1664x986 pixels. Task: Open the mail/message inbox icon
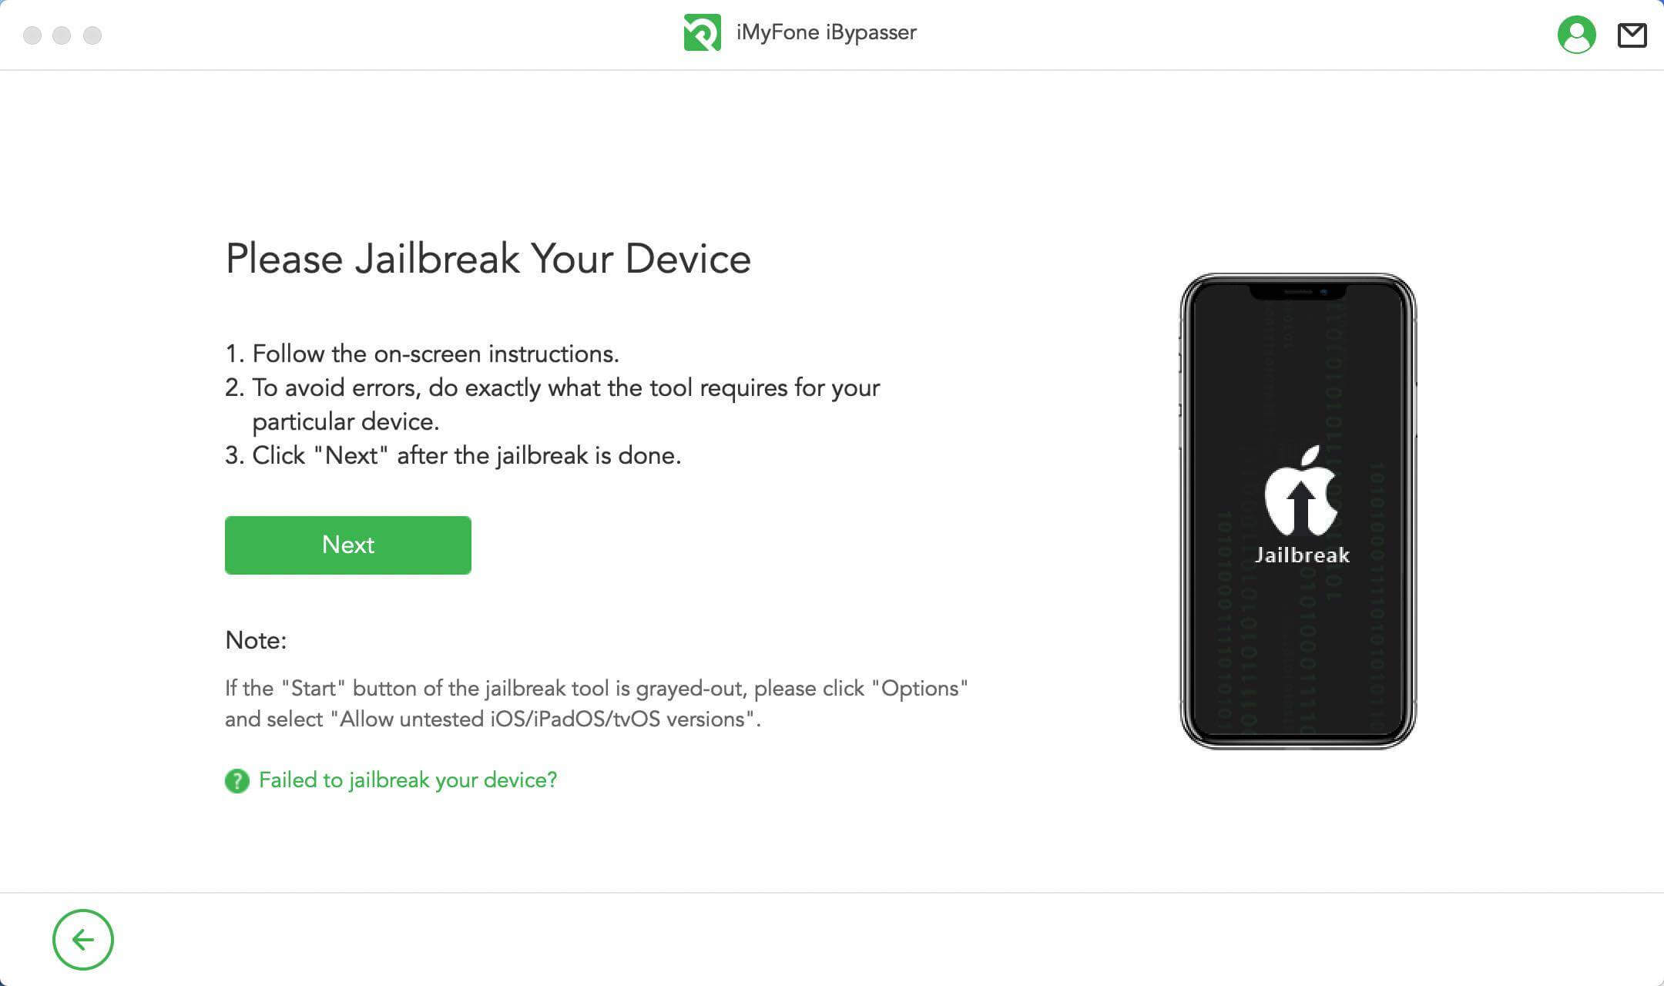point(1632,34)
